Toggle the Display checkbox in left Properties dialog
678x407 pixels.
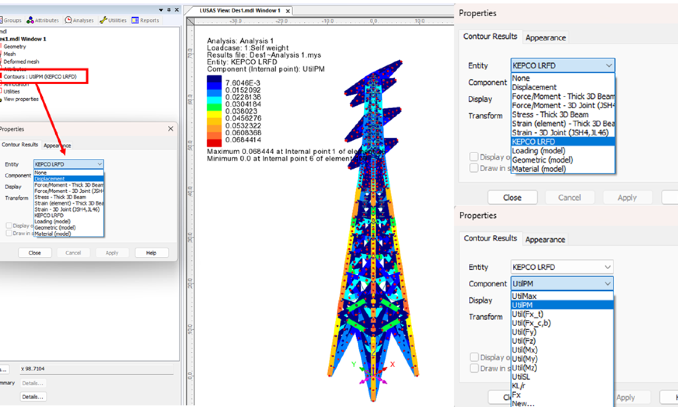9,226
